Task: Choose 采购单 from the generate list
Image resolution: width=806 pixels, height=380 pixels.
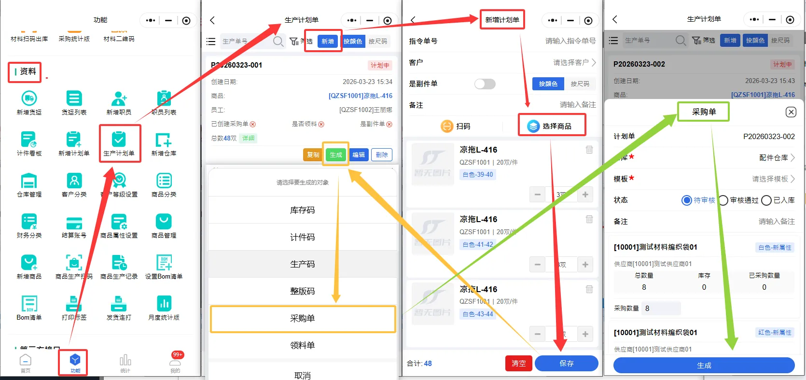Action: 303,319
